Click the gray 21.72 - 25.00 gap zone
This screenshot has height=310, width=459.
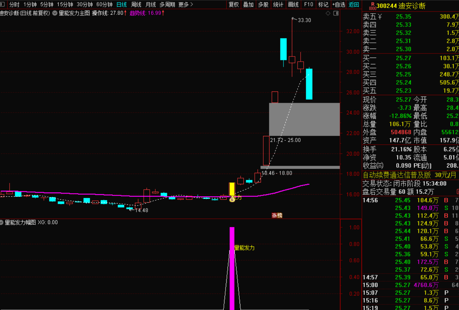click(x=304, y=119)
